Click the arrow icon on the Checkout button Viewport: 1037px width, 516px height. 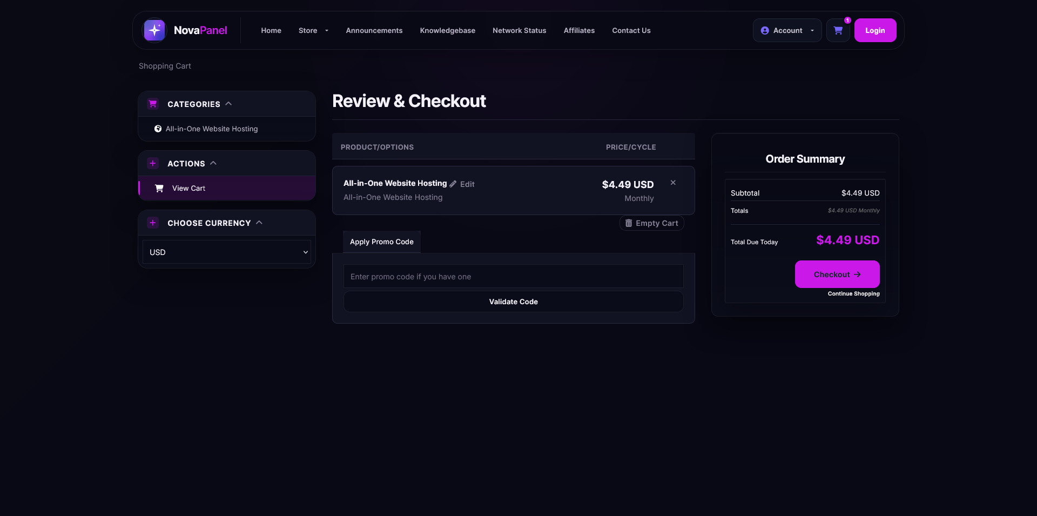[857, 274]
